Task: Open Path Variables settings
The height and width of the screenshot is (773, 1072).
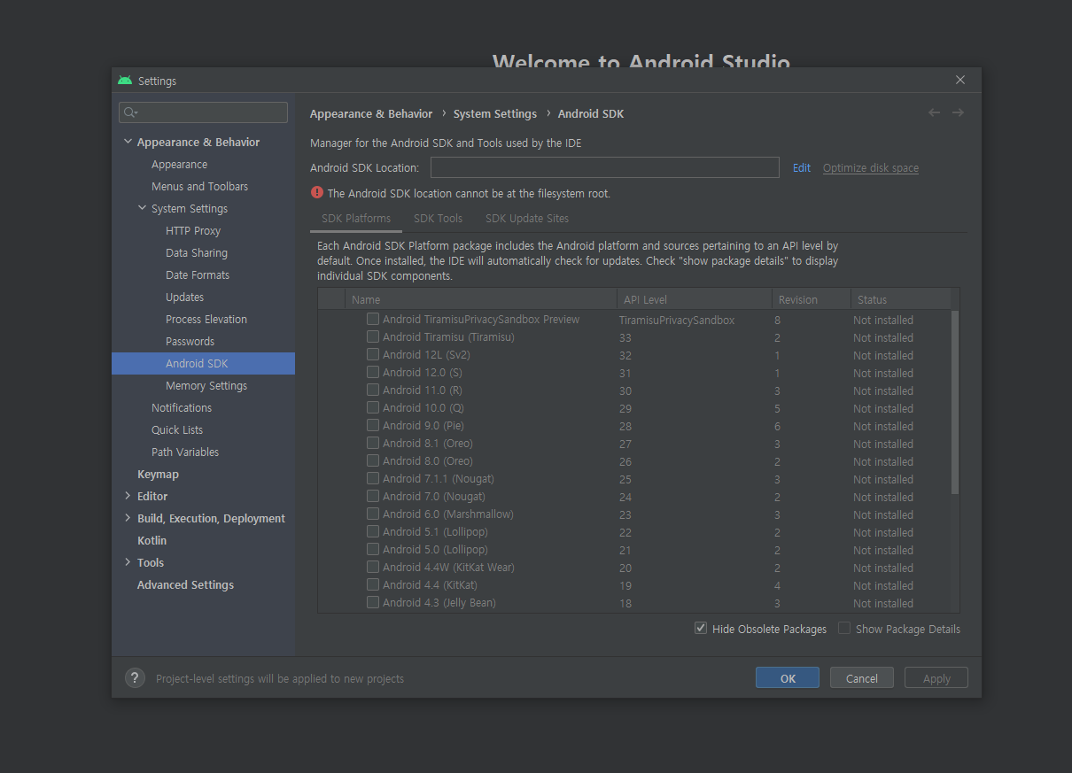Action: click(x=185, y=452)
